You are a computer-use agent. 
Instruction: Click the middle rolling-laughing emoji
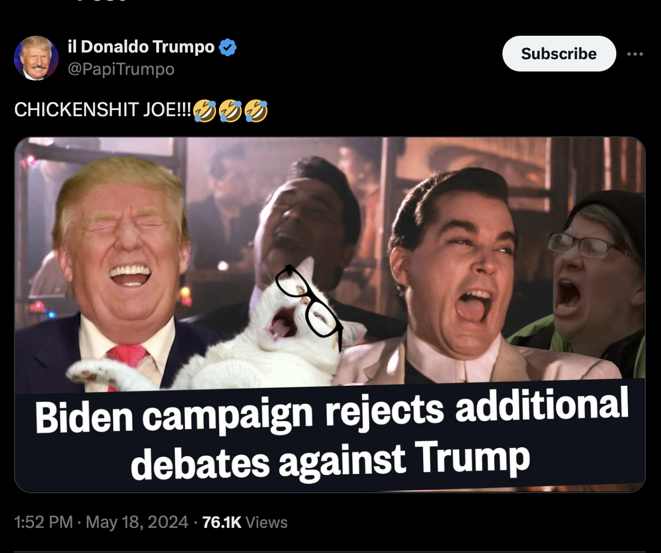coord(230,111)
